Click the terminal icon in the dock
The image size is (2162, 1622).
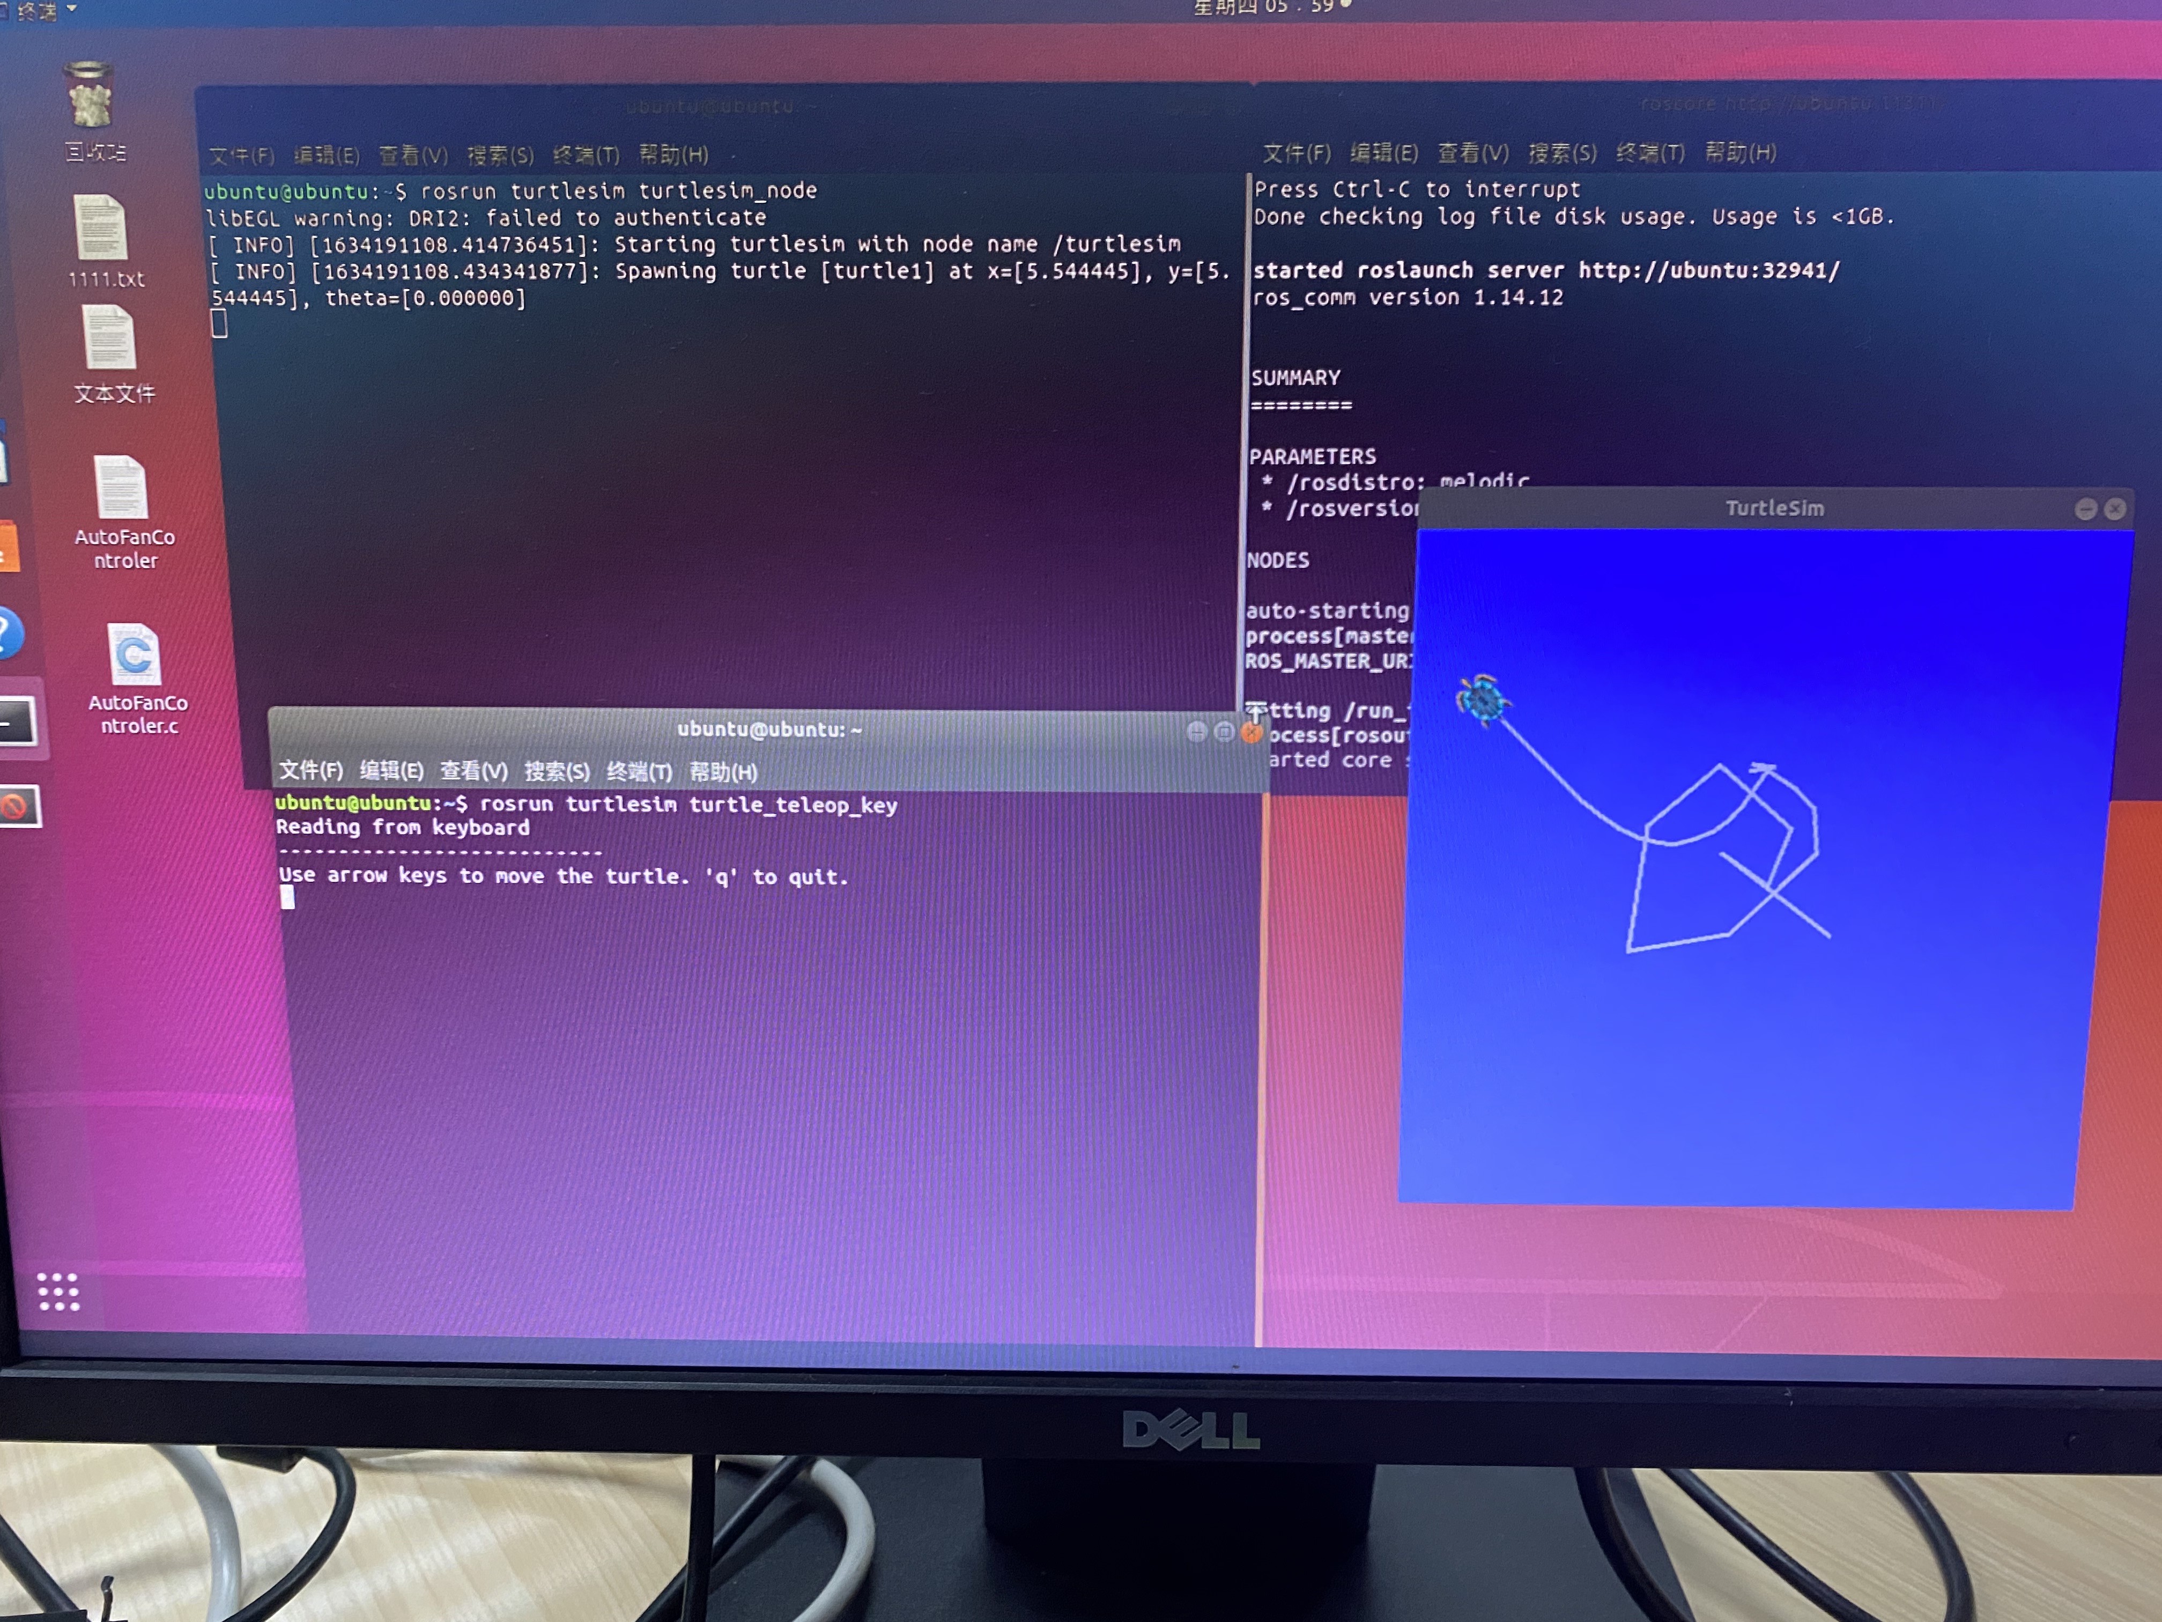tap(16, 721)
